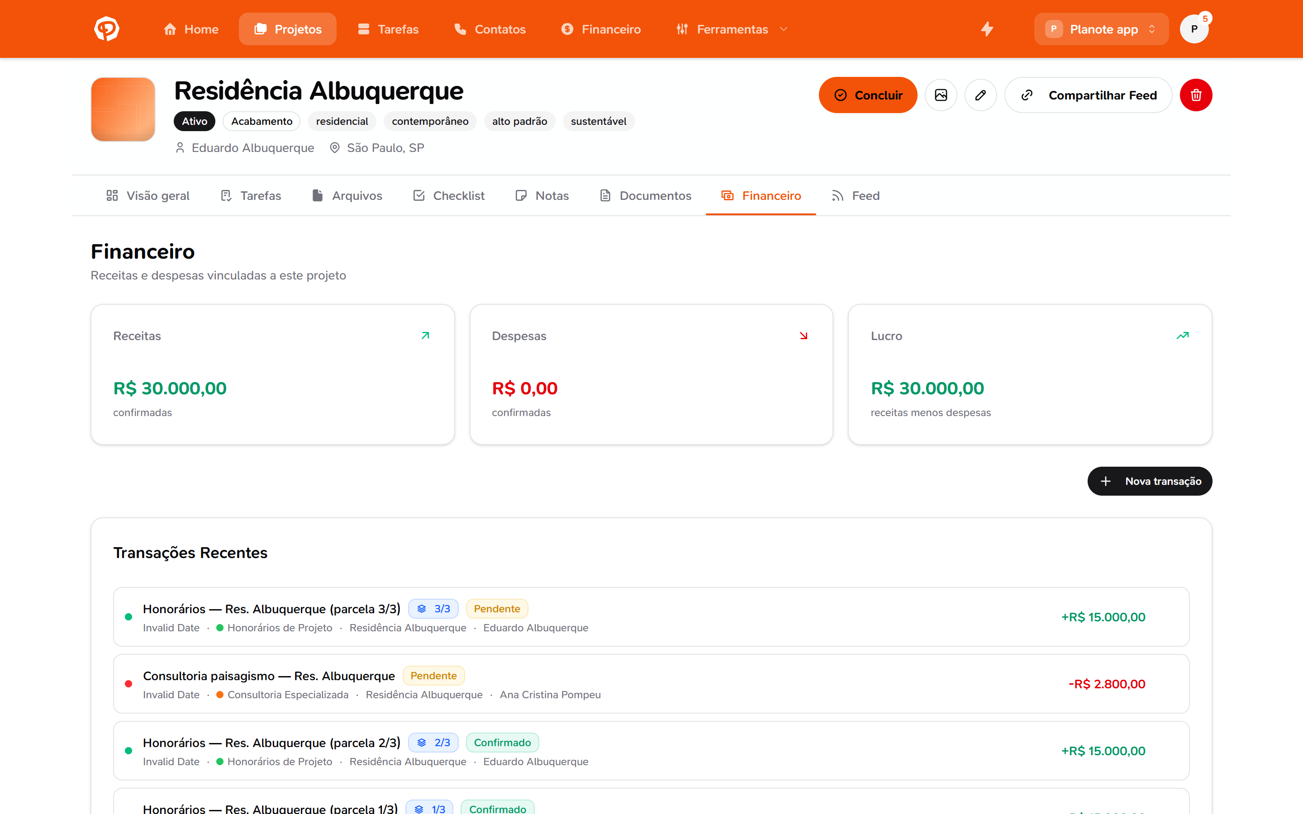
Task: Switch to the Visão geral tab
Action: pyautogui.click(x=147, y=195)
